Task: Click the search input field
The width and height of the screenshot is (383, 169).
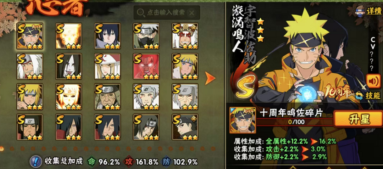Action: click(x=162, y=13)
